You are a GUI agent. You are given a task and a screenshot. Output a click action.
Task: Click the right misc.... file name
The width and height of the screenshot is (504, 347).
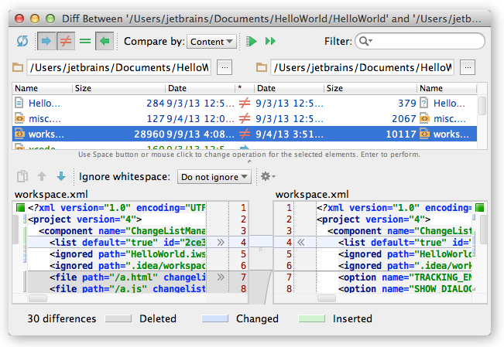pos(449,118)
